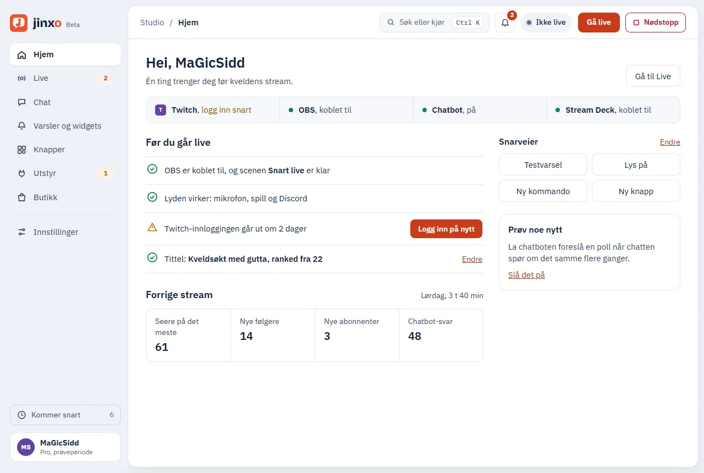The height and width of the screenshot is (473, 704).
Task: Click the Chatbot, på status
Action: (480, 110)
